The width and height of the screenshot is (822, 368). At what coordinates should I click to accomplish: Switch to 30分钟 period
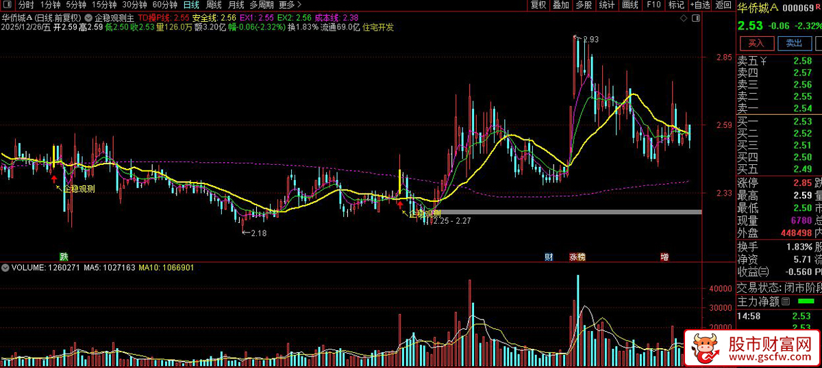(x=134, y=5)
